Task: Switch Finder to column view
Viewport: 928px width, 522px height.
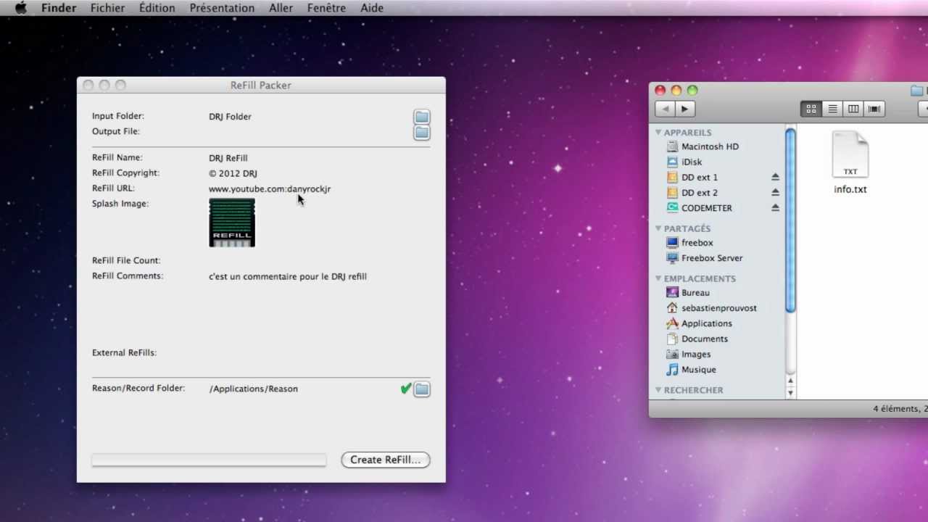Action: (x=853, y=109)
